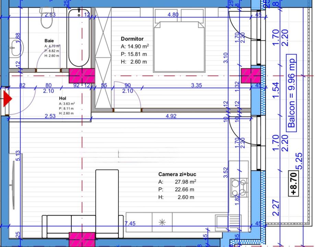Screen dimensions: 315x247
Task: Select the washbasin symbol in Baie
Action: (x=16, y=48)
